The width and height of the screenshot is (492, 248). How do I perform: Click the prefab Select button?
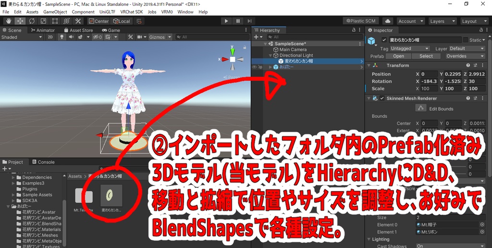coord(426,56)
